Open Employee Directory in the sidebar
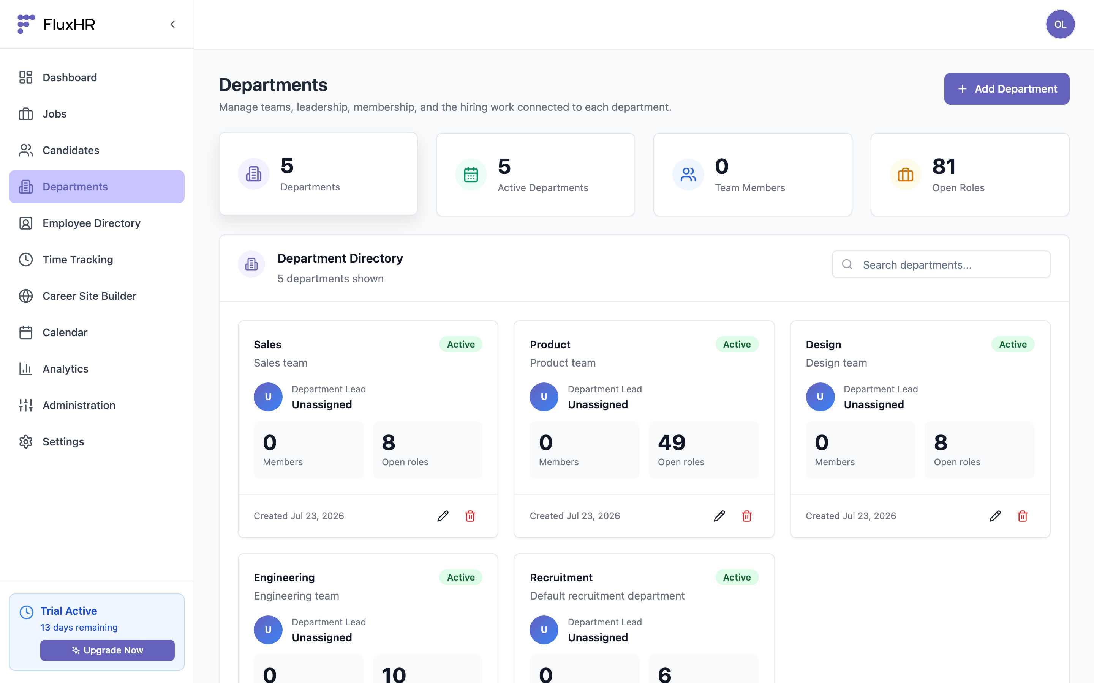The image size is (1094, 683). coord(97,223)
